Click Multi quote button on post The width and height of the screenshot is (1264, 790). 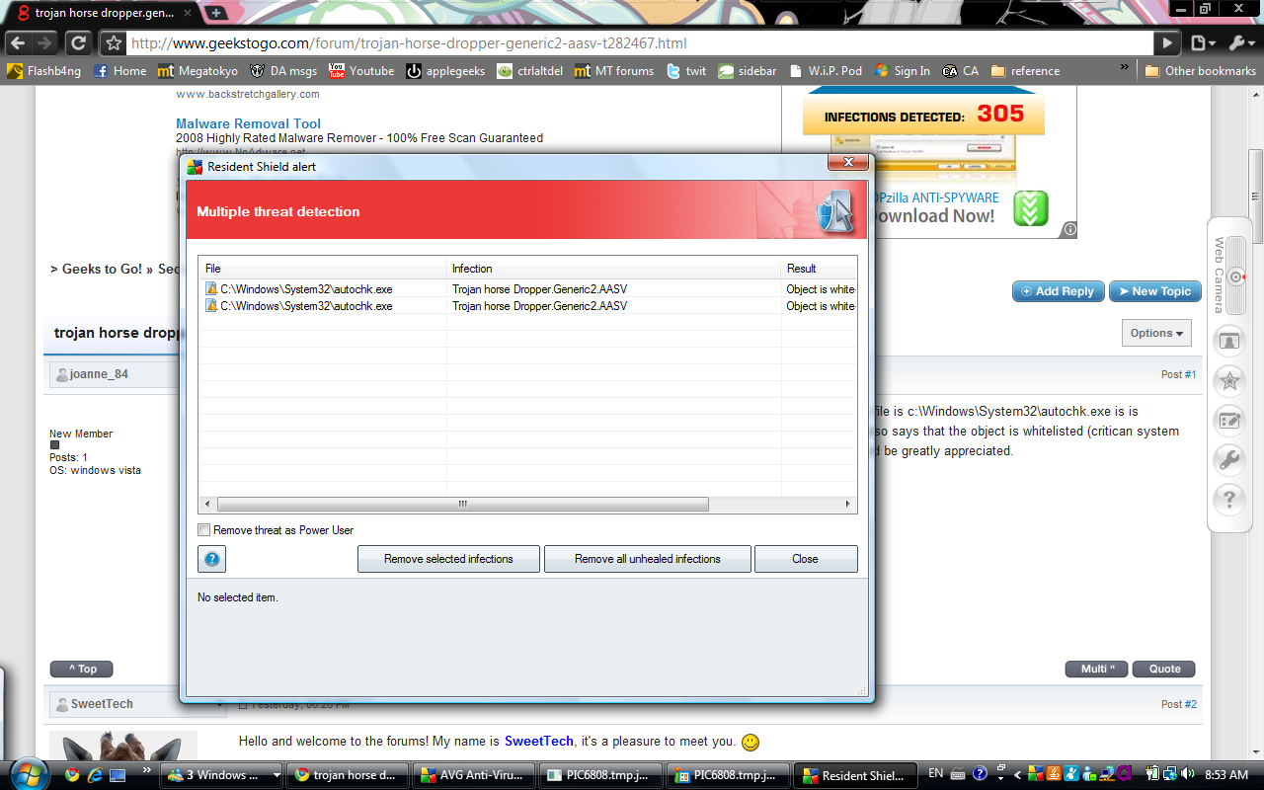(1097, 669)
